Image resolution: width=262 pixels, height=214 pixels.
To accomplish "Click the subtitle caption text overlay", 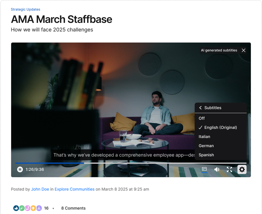I will (123, 155).
